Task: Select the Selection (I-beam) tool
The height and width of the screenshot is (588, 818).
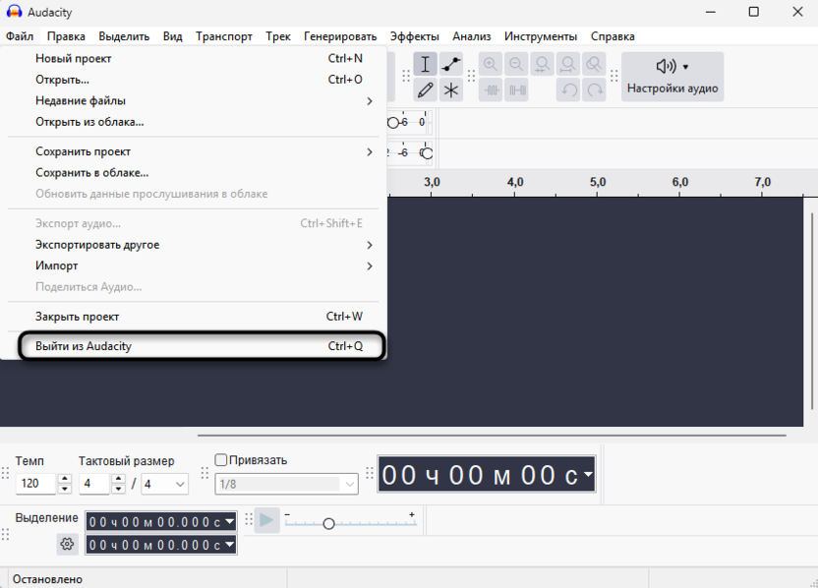Action: pyautogui.click(x=425, y=65)
